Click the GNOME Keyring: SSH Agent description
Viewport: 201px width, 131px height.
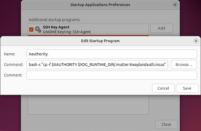point(67,32)
